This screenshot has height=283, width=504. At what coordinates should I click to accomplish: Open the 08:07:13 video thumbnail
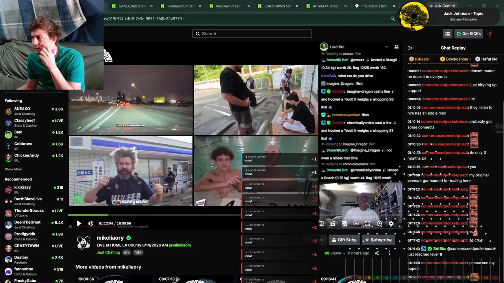coord(195,279)
